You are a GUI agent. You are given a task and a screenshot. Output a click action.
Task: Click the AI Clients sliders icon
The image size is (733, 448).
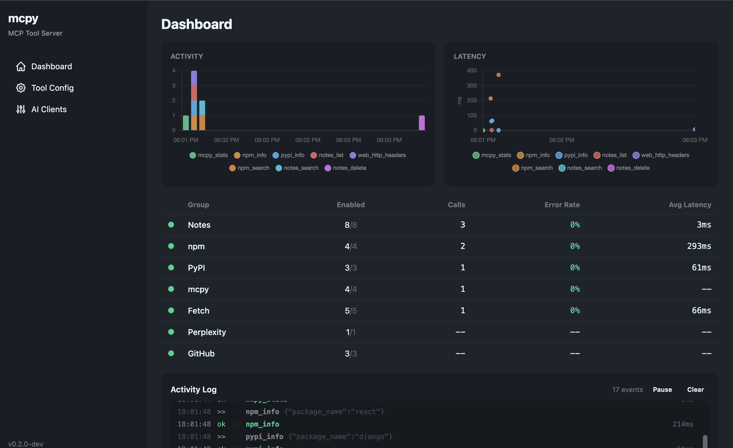(x=21, y=109)
